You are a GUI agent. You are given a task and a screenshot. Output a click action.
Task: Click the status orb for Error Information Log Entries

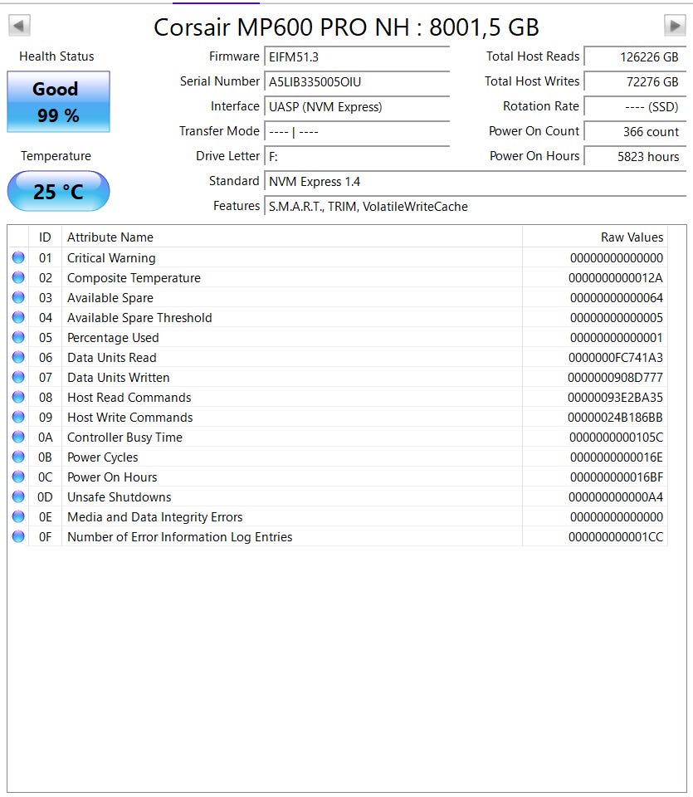[x=18, y=537]
